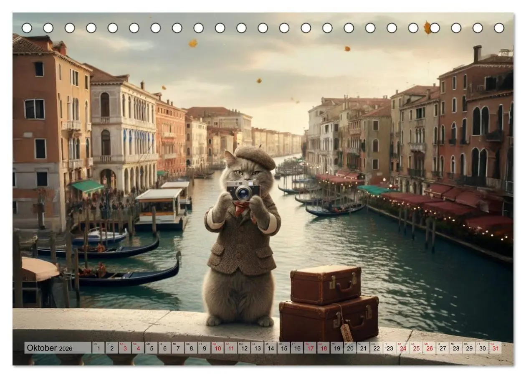
Task: Click date 28 in the calendar strip
Action: tap(455, 348)
